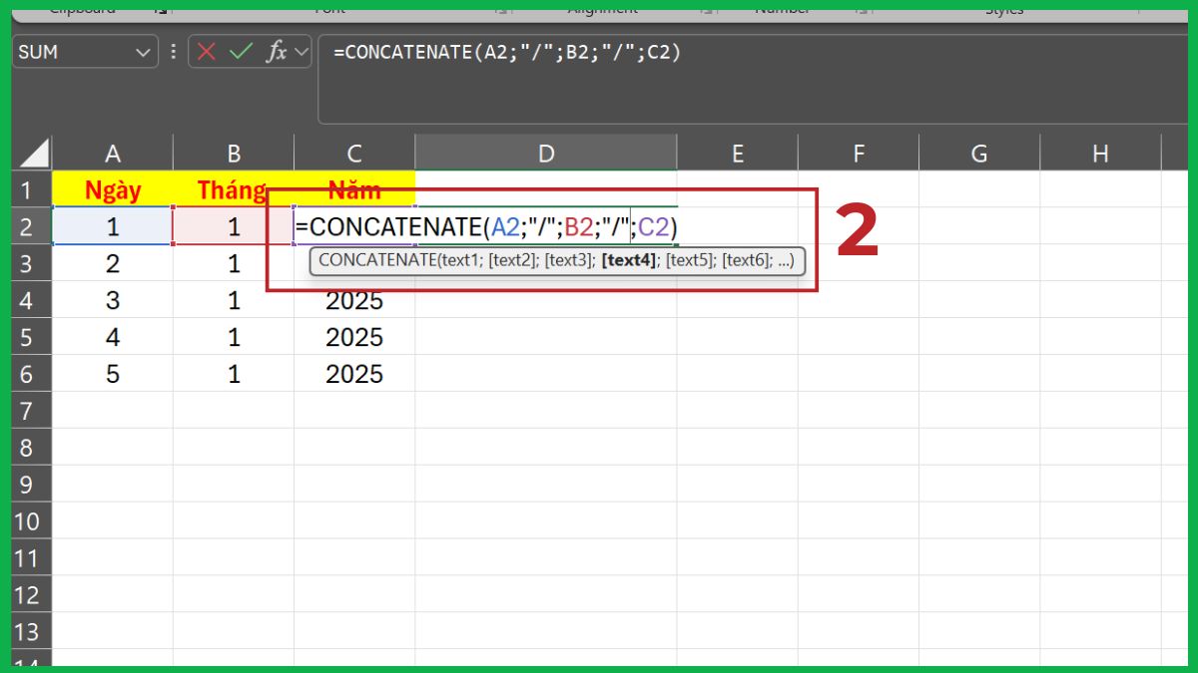This screenshot has height=673, width=1198.
Task: Click cell B3 in the Tháng column
Action: (x=233, y=263)
